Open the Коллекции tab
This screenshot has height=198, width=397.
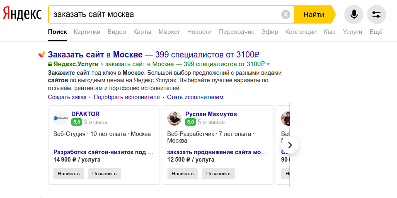[301, 32]
